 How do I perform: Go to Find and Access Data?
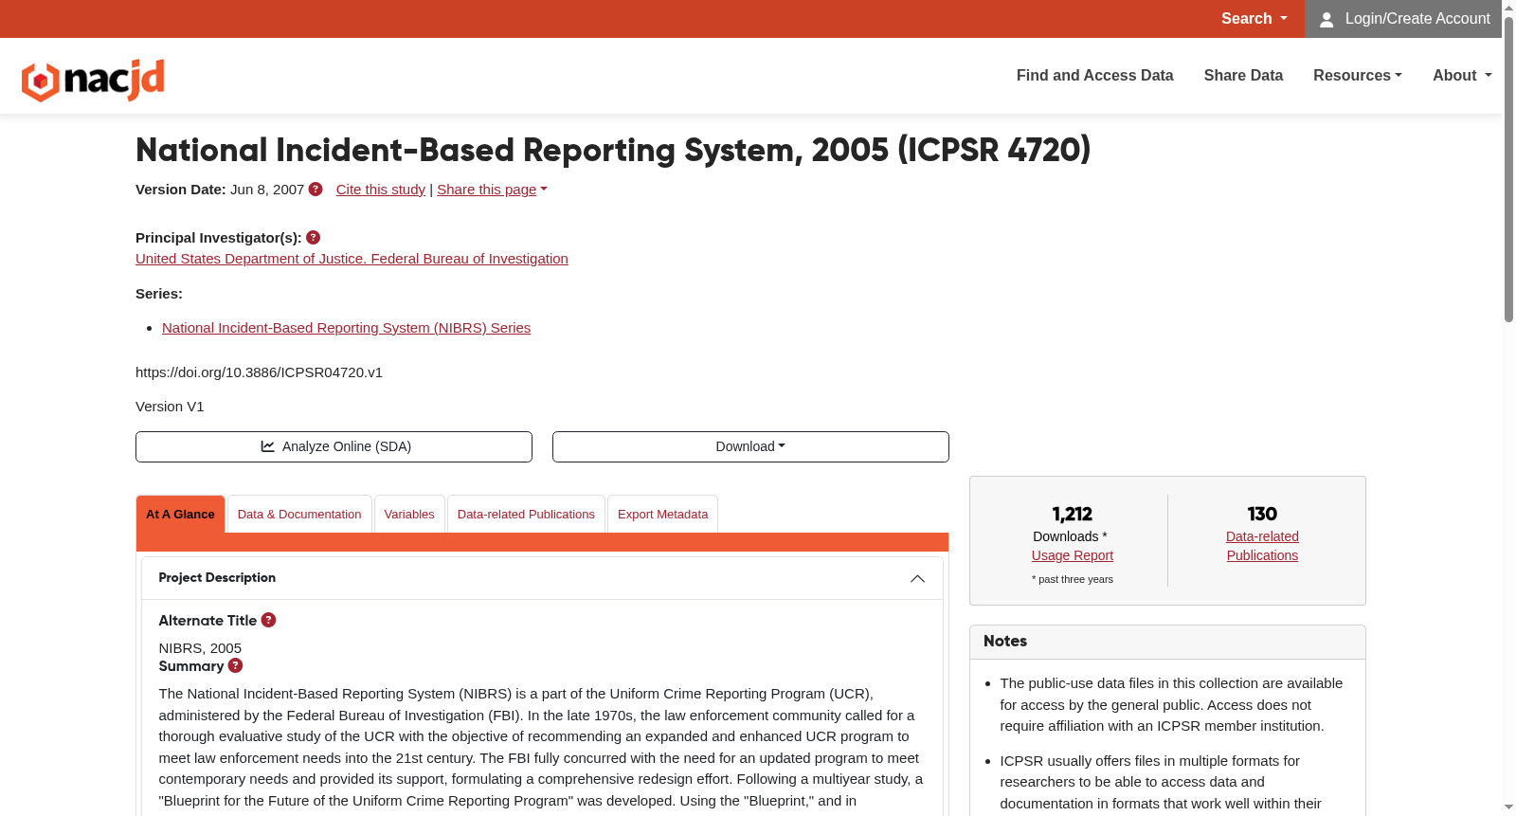pos(1094,76)
